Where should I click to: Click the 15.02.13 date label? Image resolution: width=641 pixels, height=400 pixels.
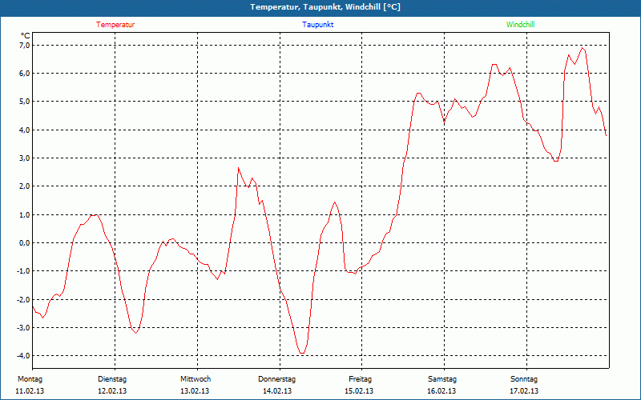(359, 391)
